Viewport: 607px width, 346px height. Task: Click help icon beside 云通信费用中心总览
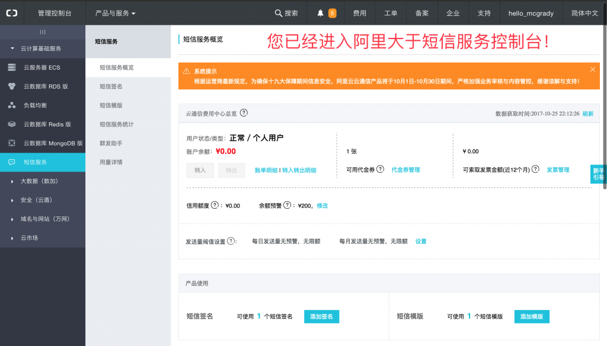[244, 113]
